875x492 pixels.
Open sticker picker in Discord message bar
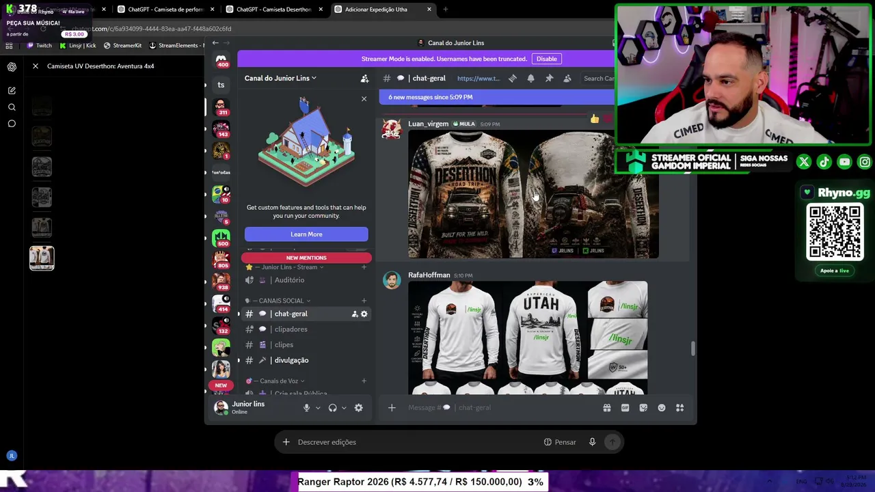643,408
